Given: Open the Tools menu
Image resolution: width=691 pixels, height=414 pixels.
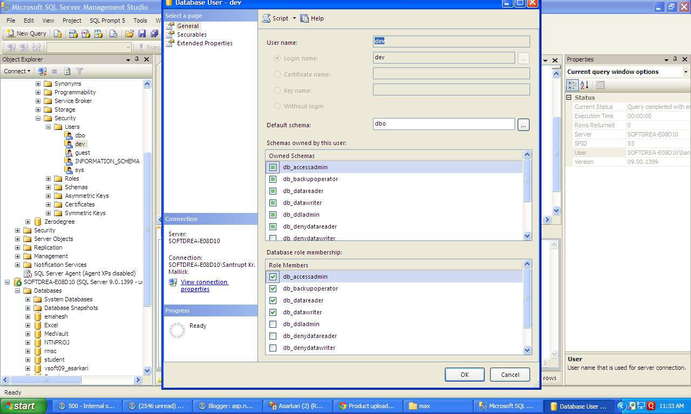Looking at the screenshot, I should click(x=140, y=20).
